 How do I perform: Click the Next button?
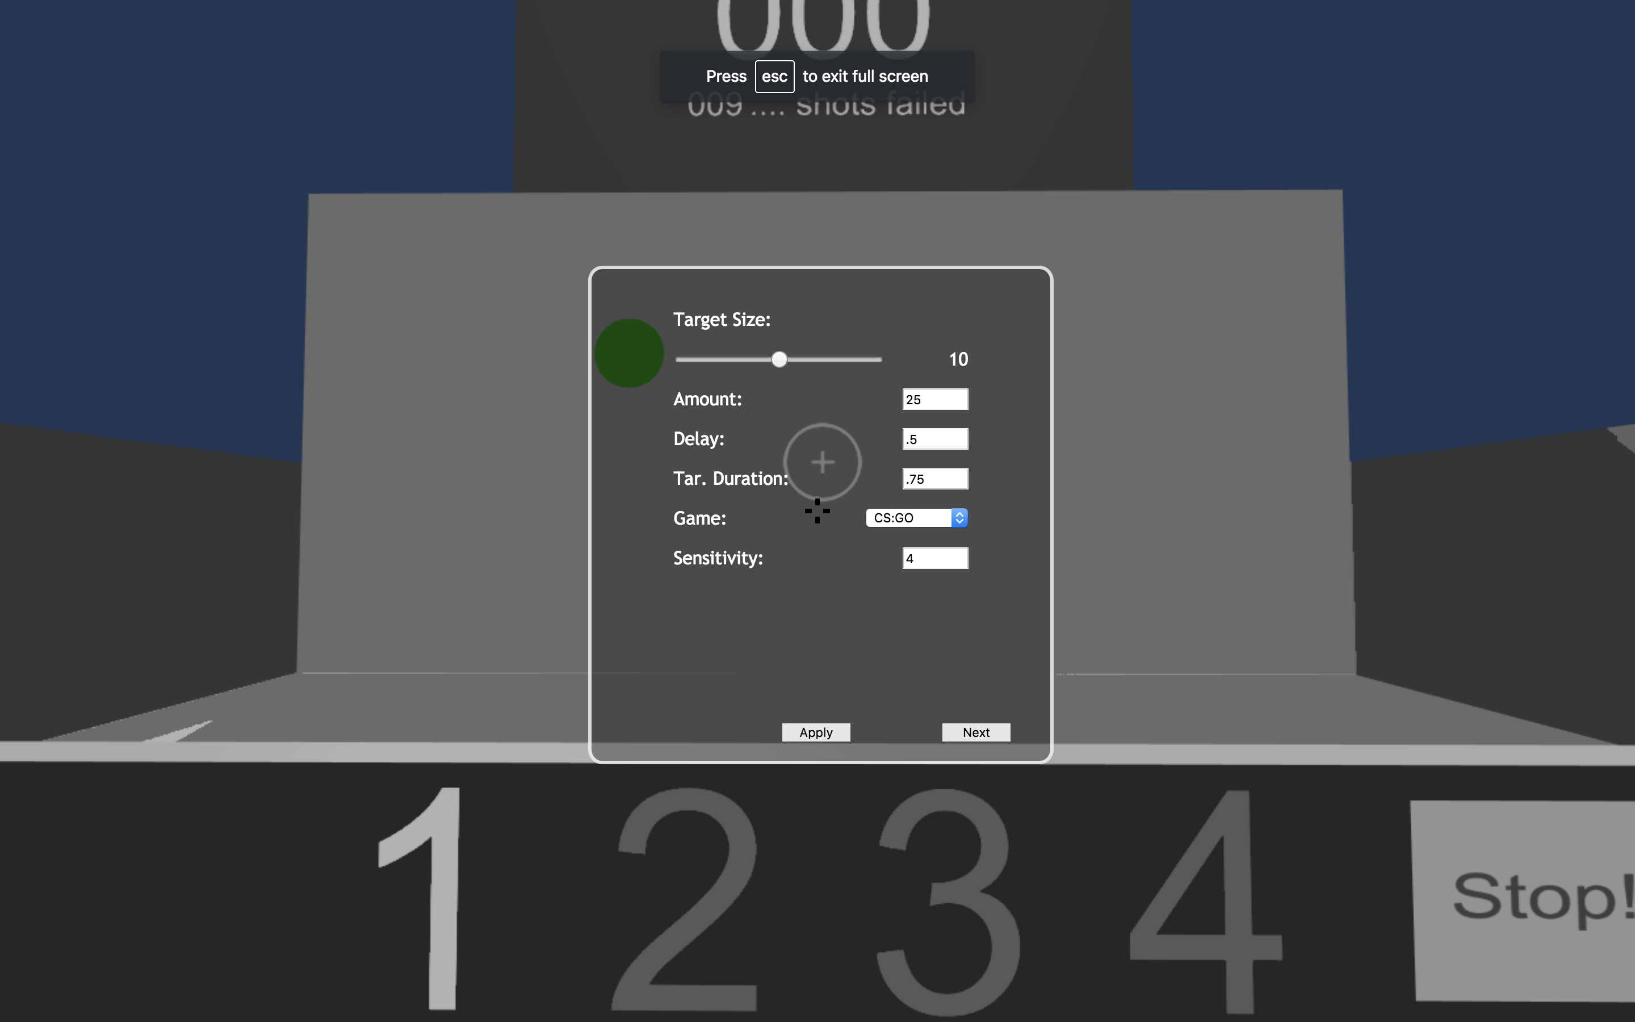[976, 731]
